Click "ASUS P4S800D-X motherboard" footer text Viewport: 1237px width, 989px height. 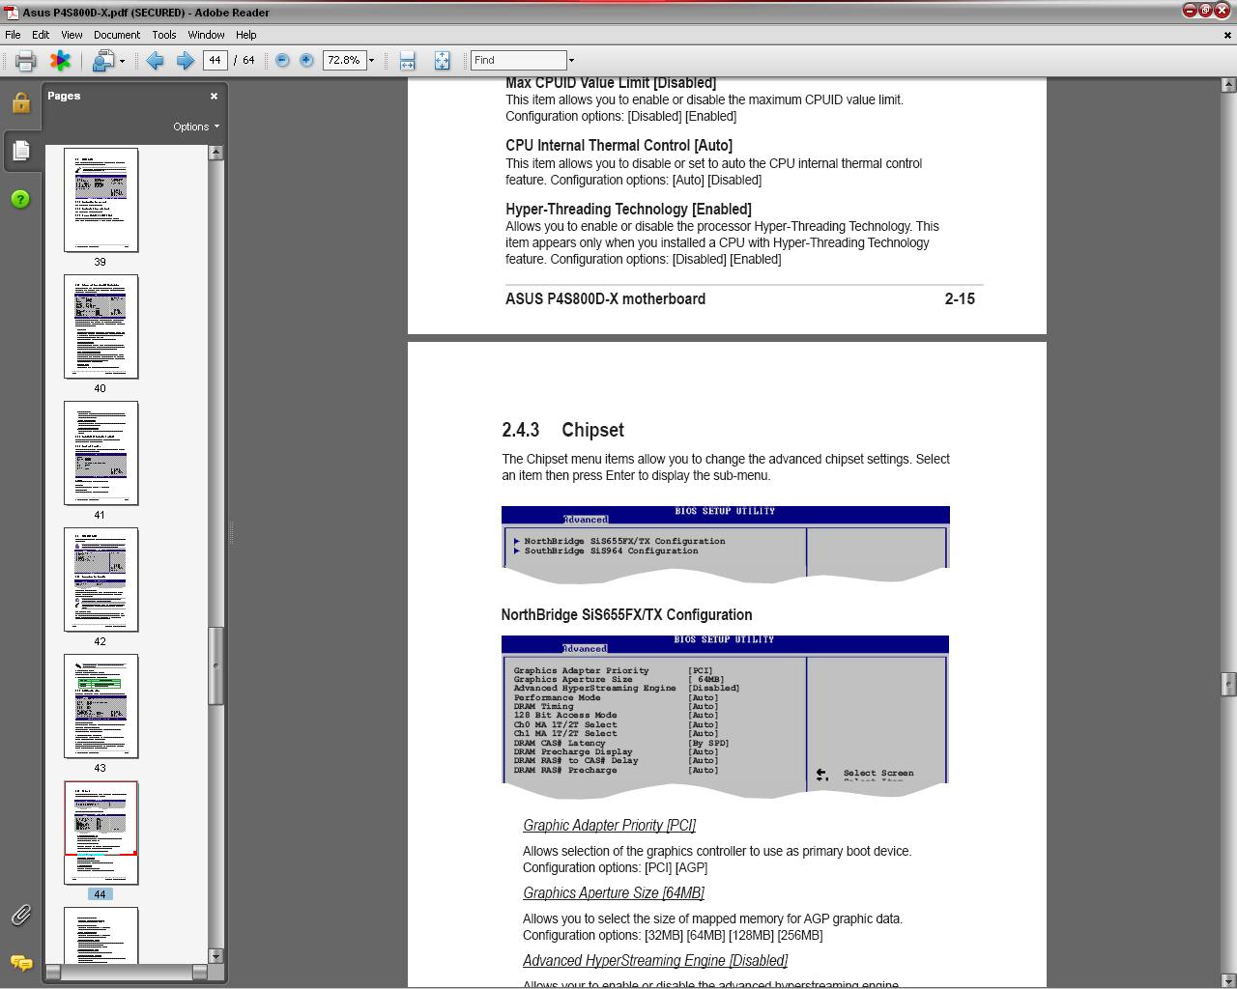(x=605, y=299)
